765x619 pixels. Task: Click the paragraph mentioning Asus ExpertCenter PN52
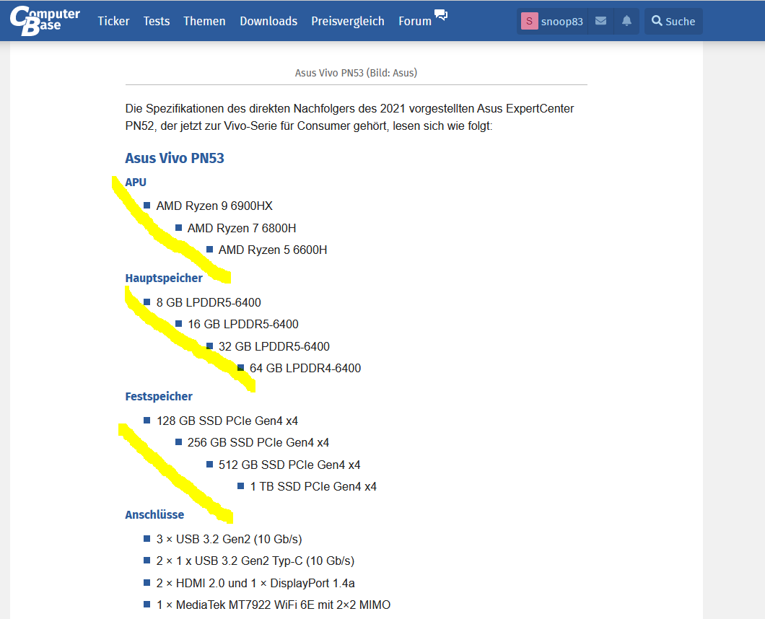point(350,117)
